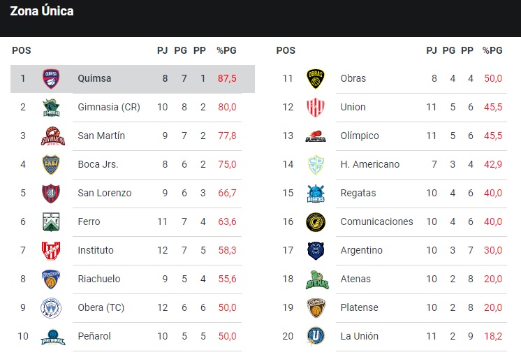
Task: Click the Argentino team logo
Action: [316, 250]
